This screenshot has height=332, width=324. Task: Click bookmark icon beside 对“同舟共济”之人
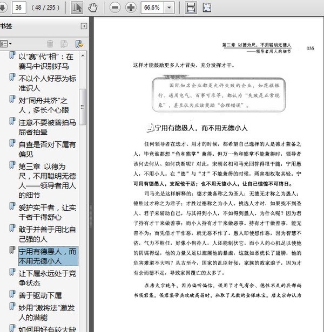click(12, 99)
